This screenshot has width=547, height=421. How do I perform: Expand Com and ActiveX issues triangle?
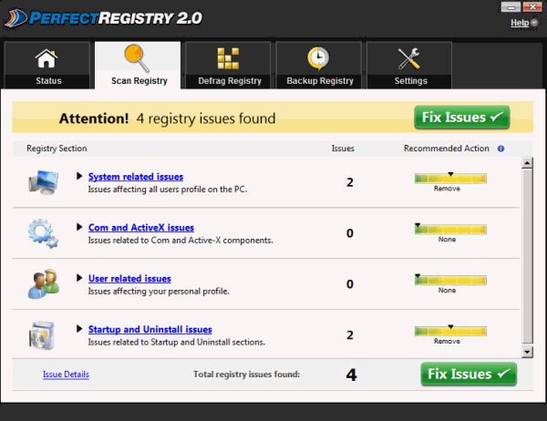(x=79, y=227)
